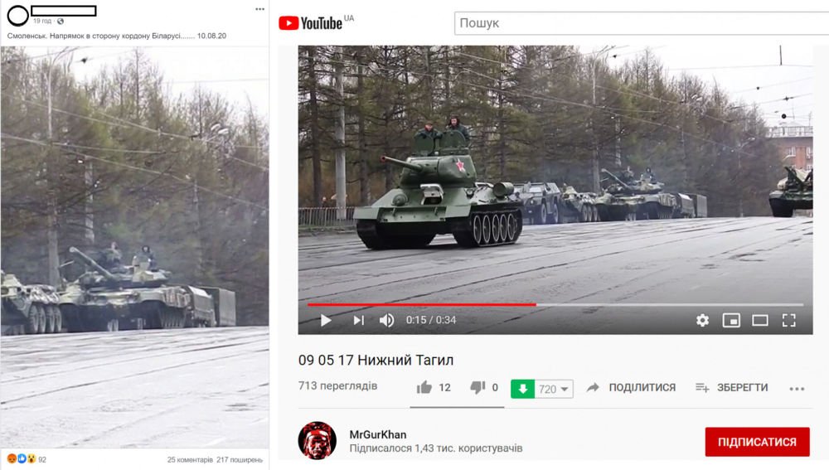829x470 pixels.
Task: Open video settings gear
Action: tap(702, 320)
